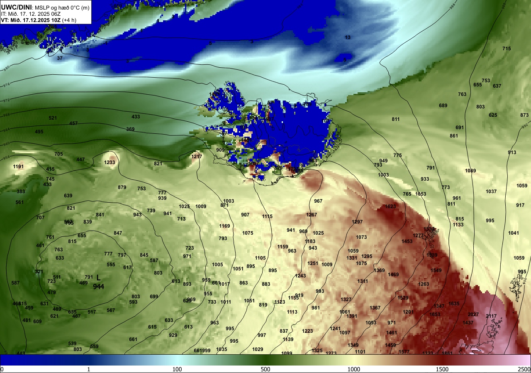Click the 1453 height value
This screenshot has height=373, width=531.
[x=407, y=241]
